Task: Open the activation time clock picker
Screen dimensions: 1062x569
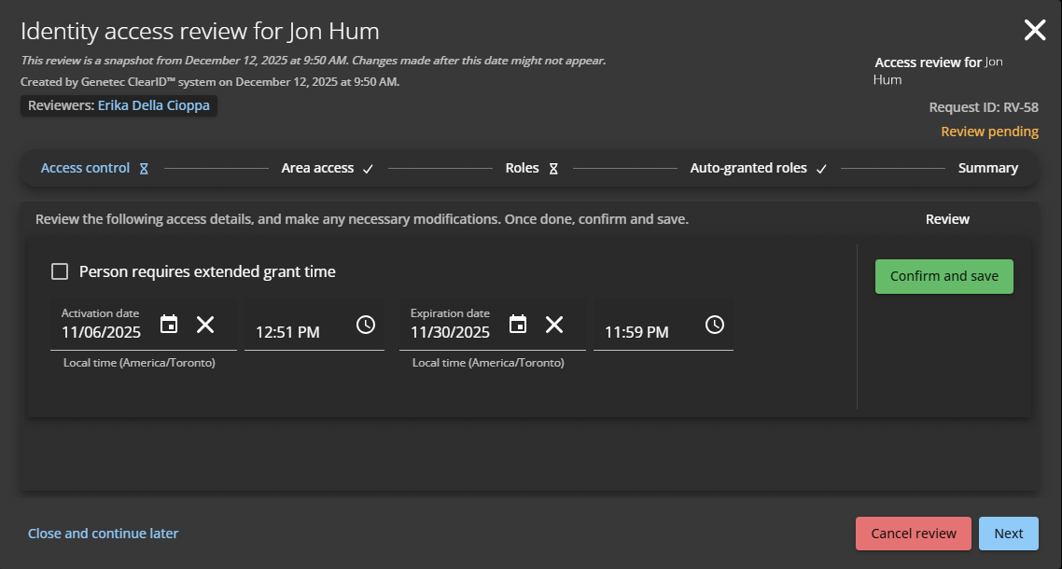Action: point(366,325)
